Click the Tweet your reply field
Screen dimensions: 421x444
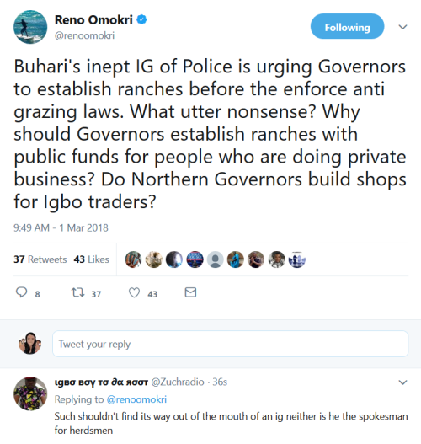[231, 344]
